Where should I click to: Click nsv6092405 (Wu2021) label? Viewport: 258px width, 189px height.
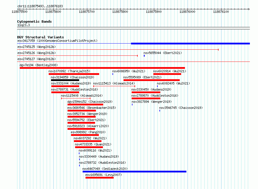pyautogui.click(x=173, y=83)
